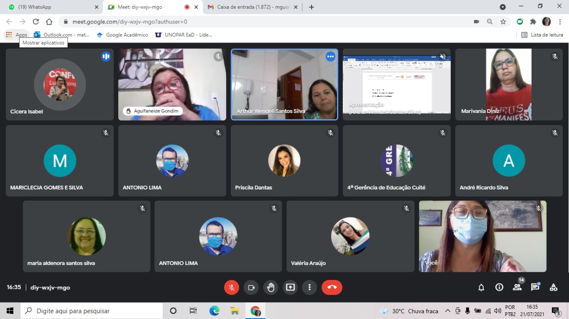Show the participants list icon

(517, 287)
